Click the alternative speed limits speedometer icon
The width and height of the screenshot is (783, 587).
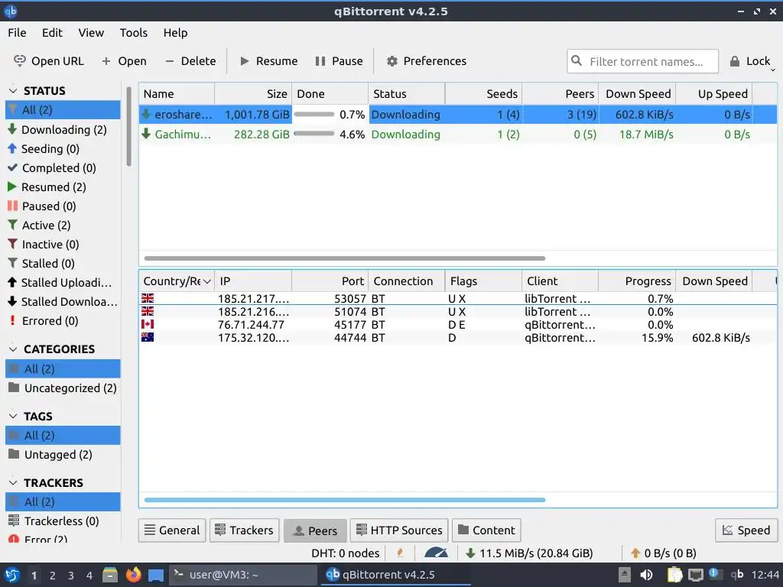(x=436, y=553)
